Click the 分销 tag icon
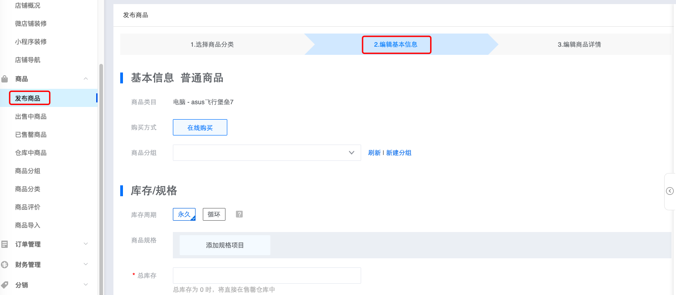The width and height of the screenshot is (676, 295). coord(5,285)
